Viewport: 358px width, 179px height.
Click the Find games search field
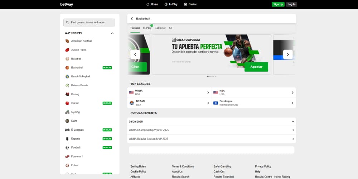[89, 23]
